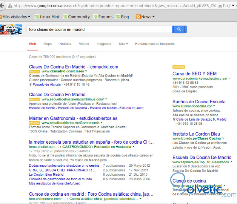237x204 pixels.
Task: Expand arrow next to foro.enfemenino.com breadcrumb
Action: click(140, 199)
